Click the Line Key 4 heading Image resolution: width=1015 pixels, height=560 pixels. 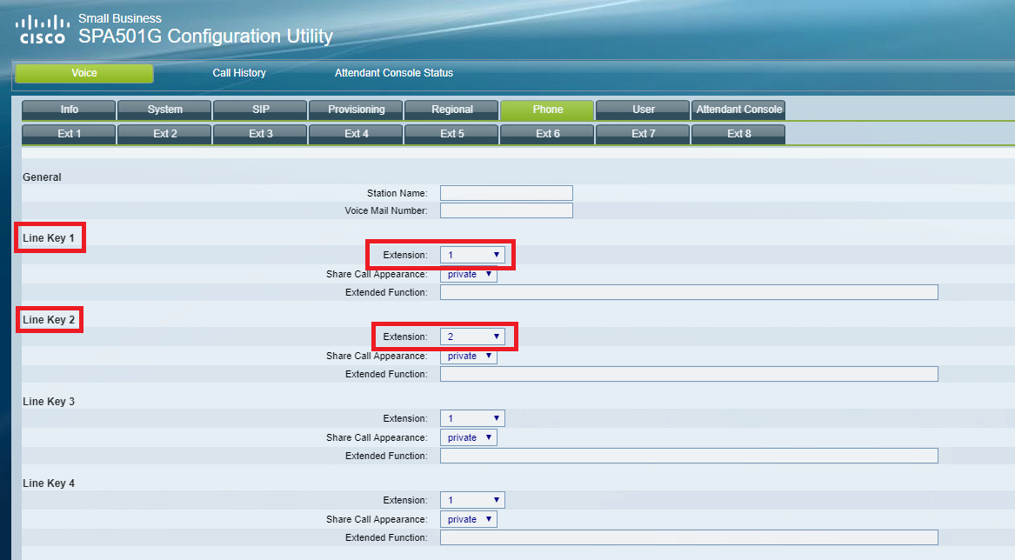49,483
